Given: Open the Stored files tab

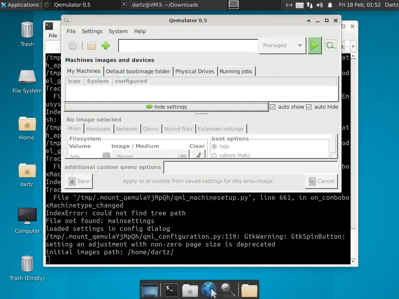Looking at the screenshot, I should tap(178, 129).
